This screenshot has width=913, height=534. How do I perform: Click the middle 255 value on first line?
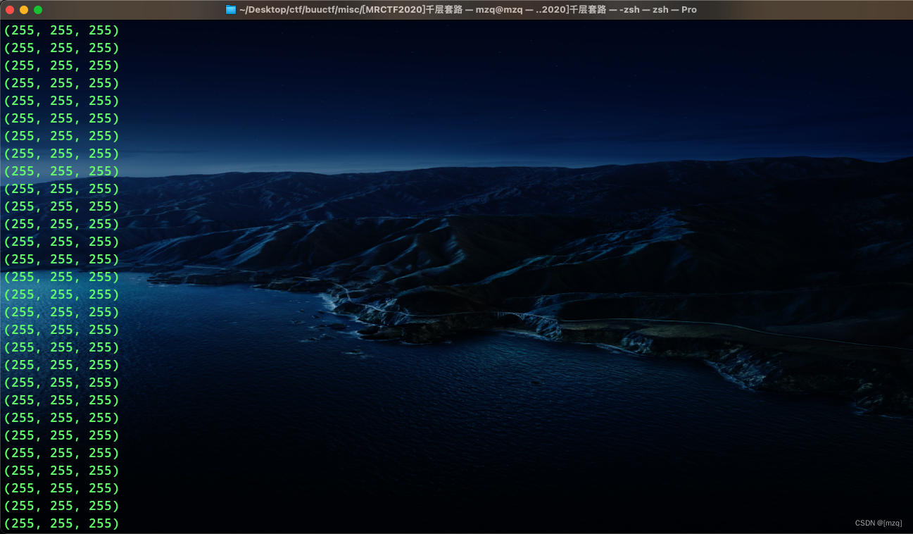click(x=61, y=30)
